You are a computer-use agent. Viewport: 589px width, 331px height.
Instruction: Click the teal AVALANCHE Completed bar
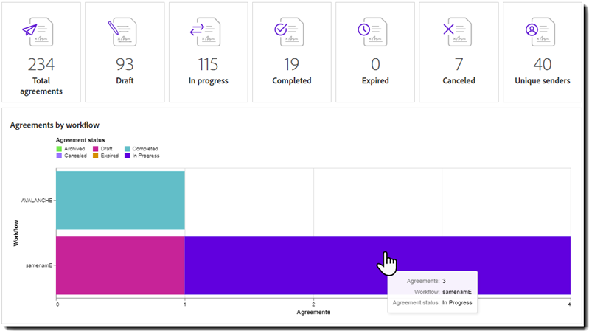coord(120,200)
